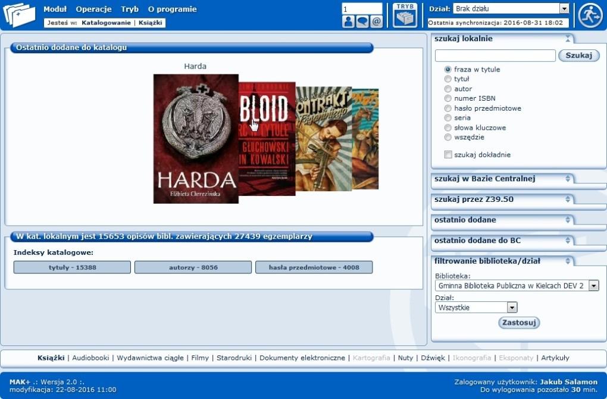Click the szukaj lokalnie search field
The width and height of the screenshot is (607, 399).
[x=495, y=55]
